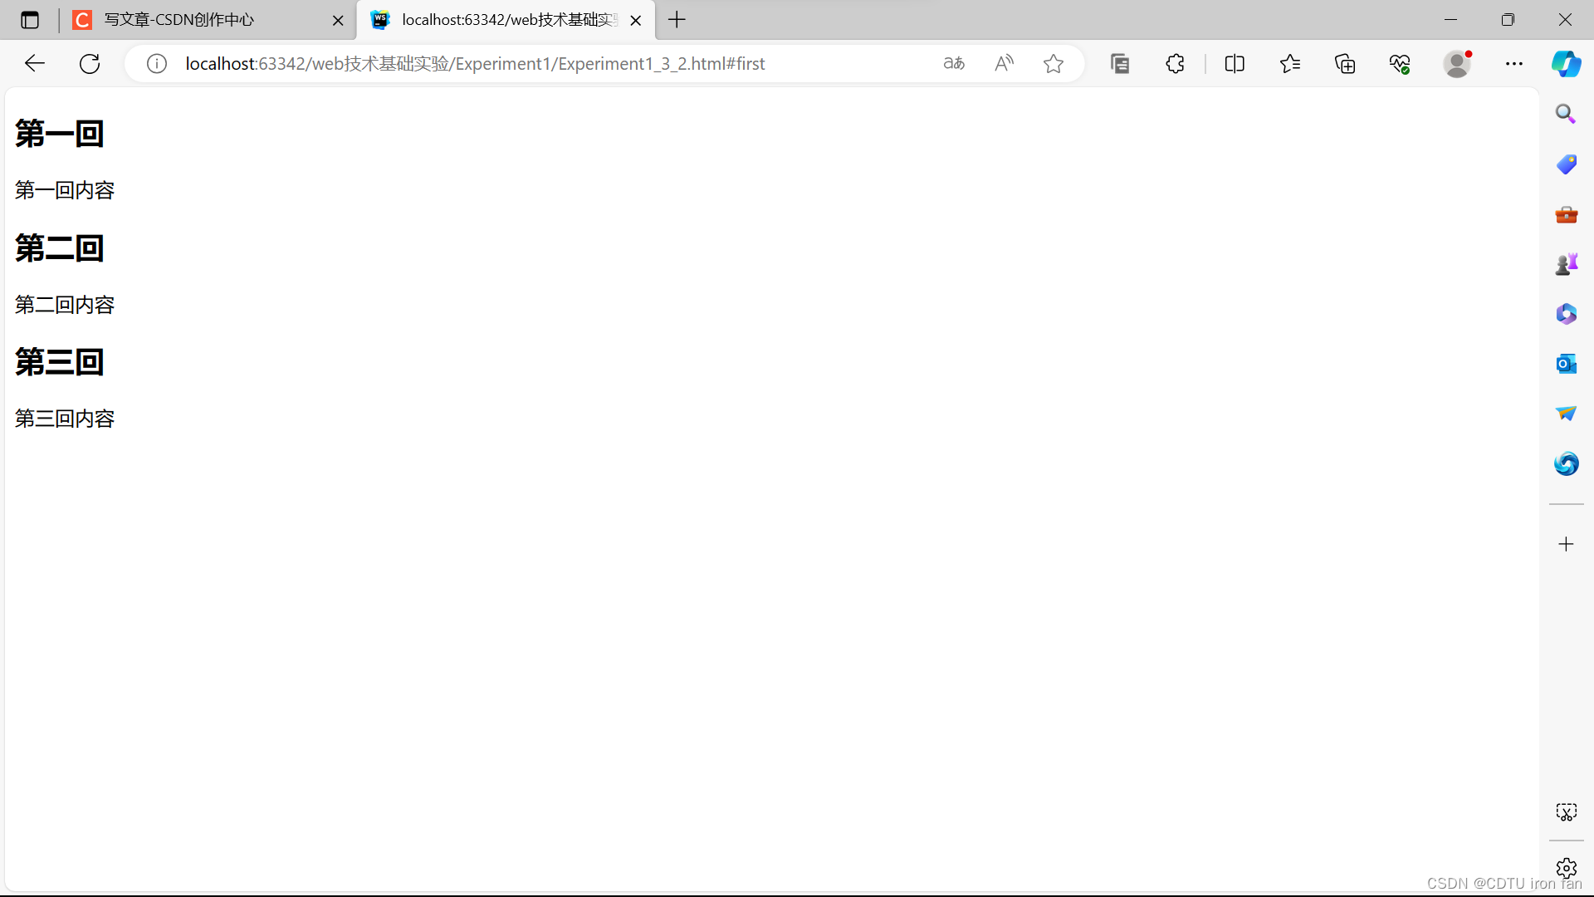Click the Translate this page icon

(952, 63)
